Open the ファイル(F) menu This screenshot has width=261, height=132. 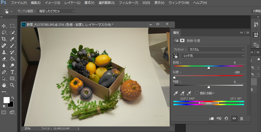tap(19, 3)
